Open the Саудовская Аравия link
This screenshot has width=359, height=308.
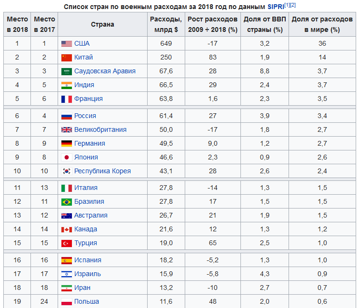[x=105, y=71]
